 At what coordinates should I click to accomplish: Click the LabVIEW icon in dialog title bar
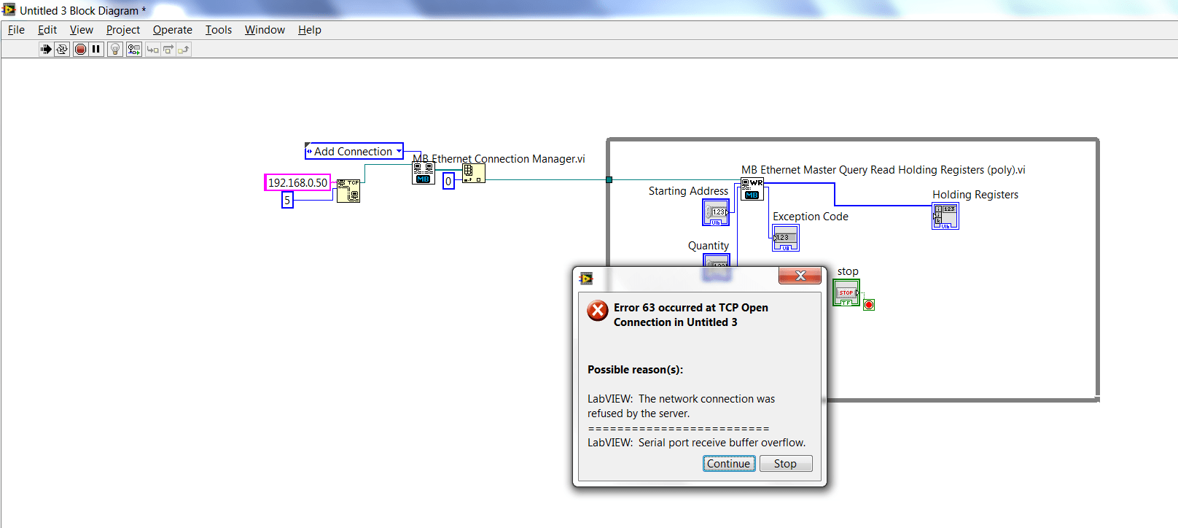586,278
